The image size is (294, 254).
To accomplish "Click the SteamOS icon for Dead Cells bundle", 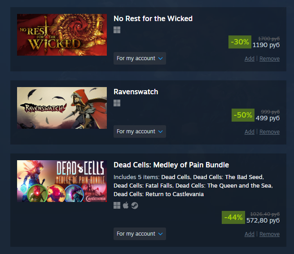I will pos(135,206).
